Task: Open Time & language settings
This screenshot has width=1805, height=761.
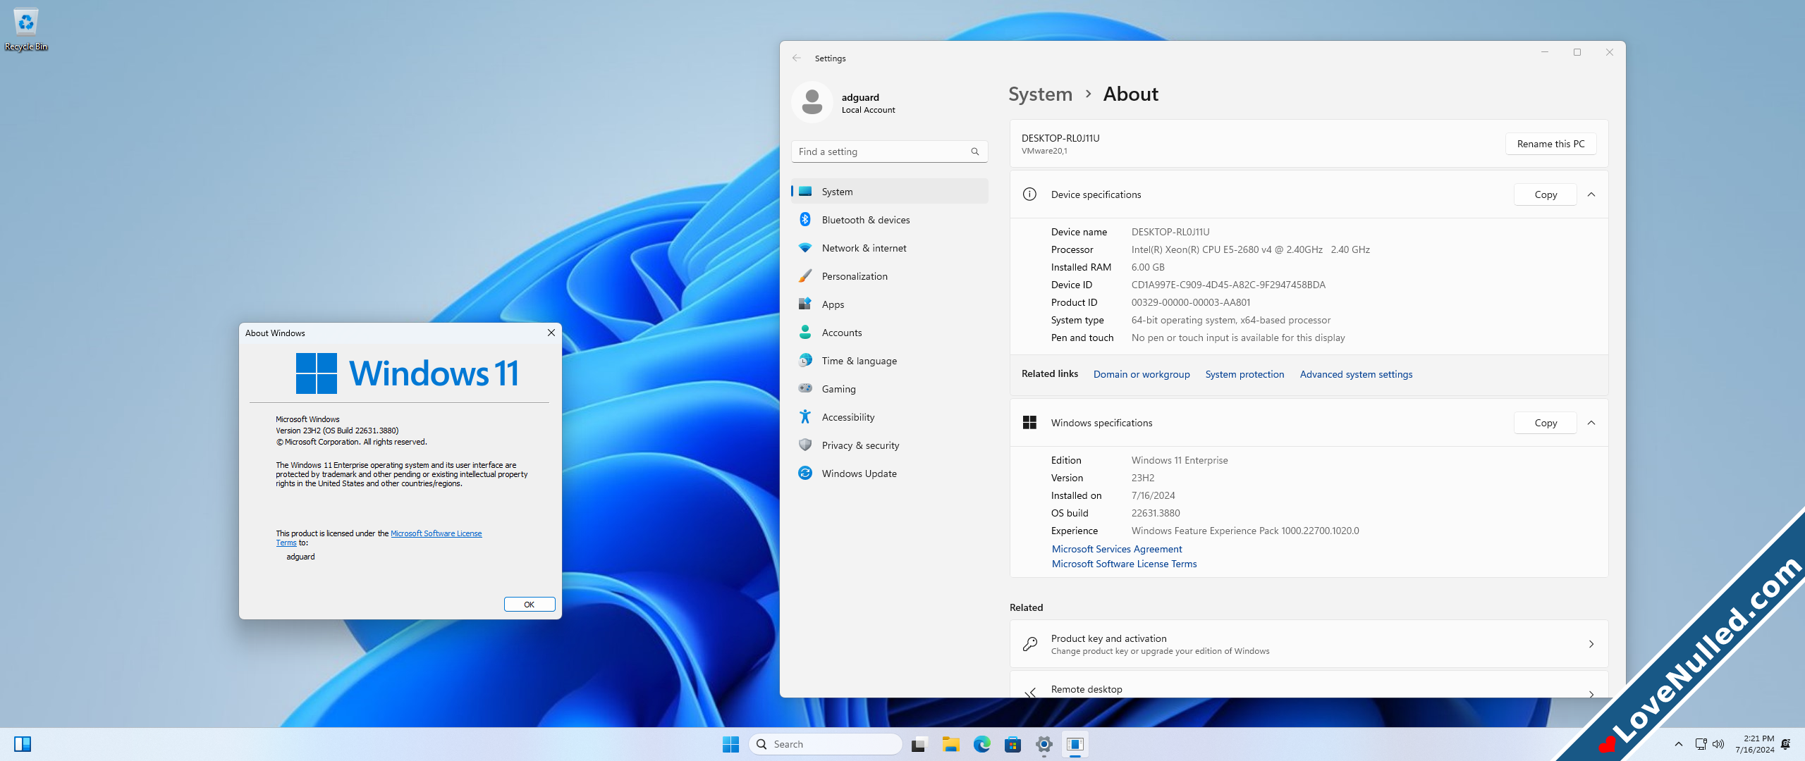Action: [889, 361]
